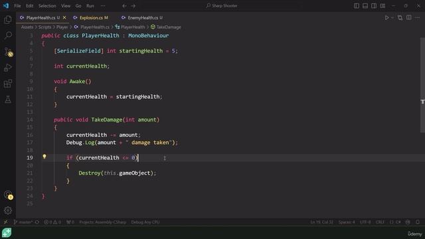425x239 pixels.
Task: Open the Testing flask view
Action: 8,100
